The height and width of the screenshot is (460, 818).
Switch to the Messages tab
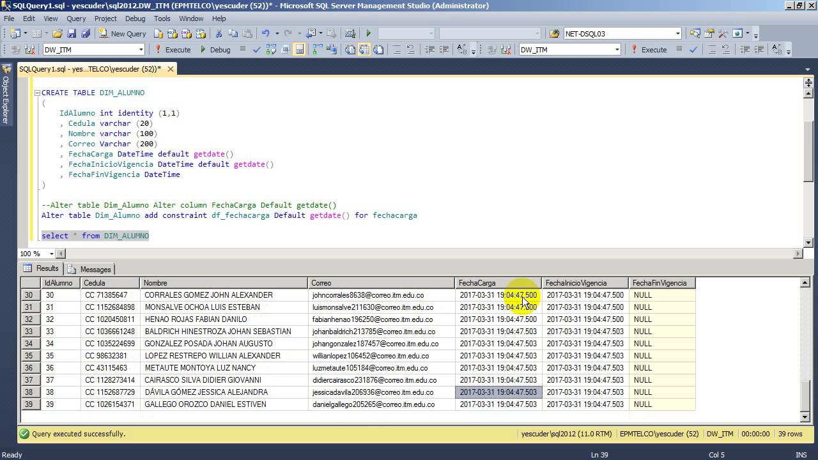click(x=89, y=269)
